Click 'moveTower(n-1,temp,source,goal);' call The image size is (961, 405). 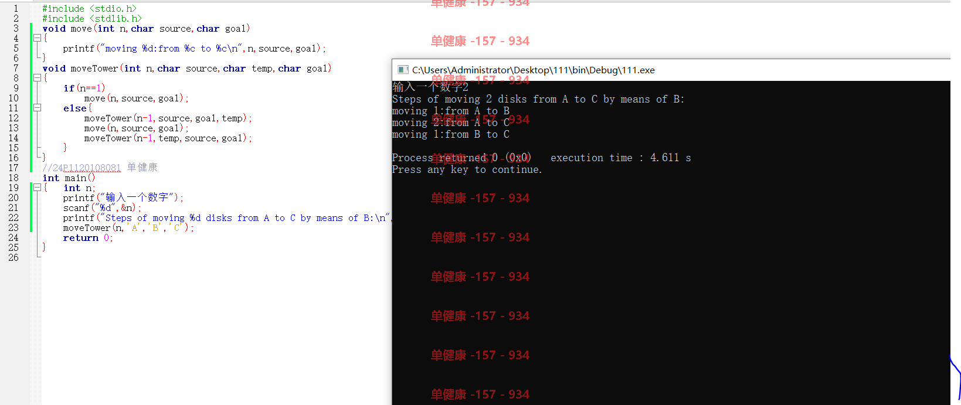(x=168, y=138)
